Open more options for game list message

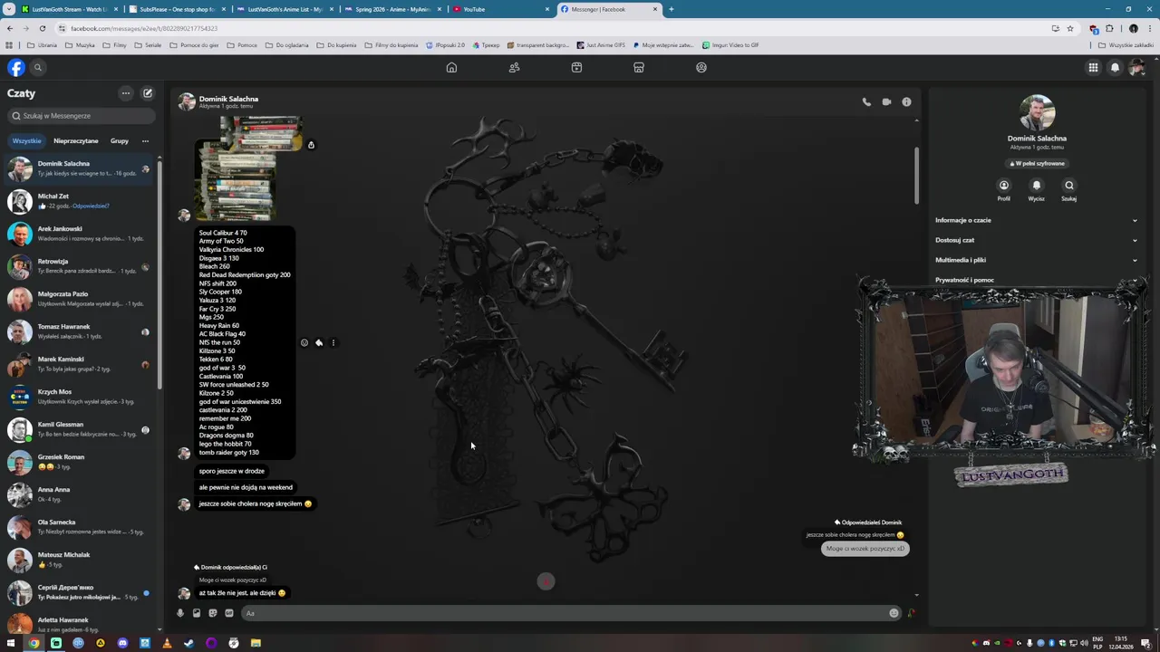tap(333, 343)
